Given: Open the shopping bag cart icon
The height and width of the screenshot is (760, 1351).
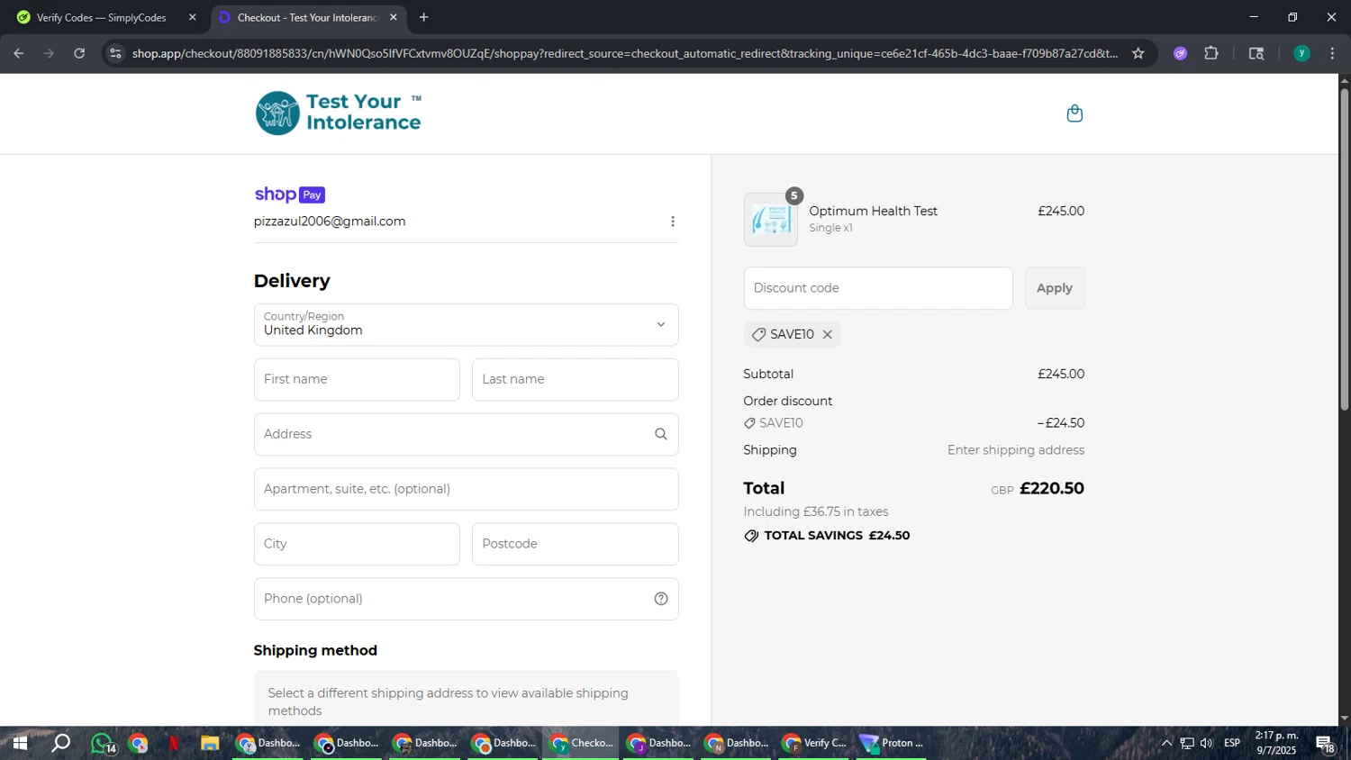Looking at the screenshot, I should pyautogui.click(x=1074, y=113).
